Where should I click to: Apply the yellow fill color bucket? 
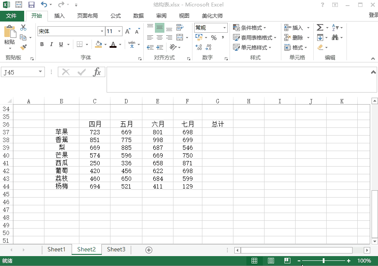click(98, 44)
